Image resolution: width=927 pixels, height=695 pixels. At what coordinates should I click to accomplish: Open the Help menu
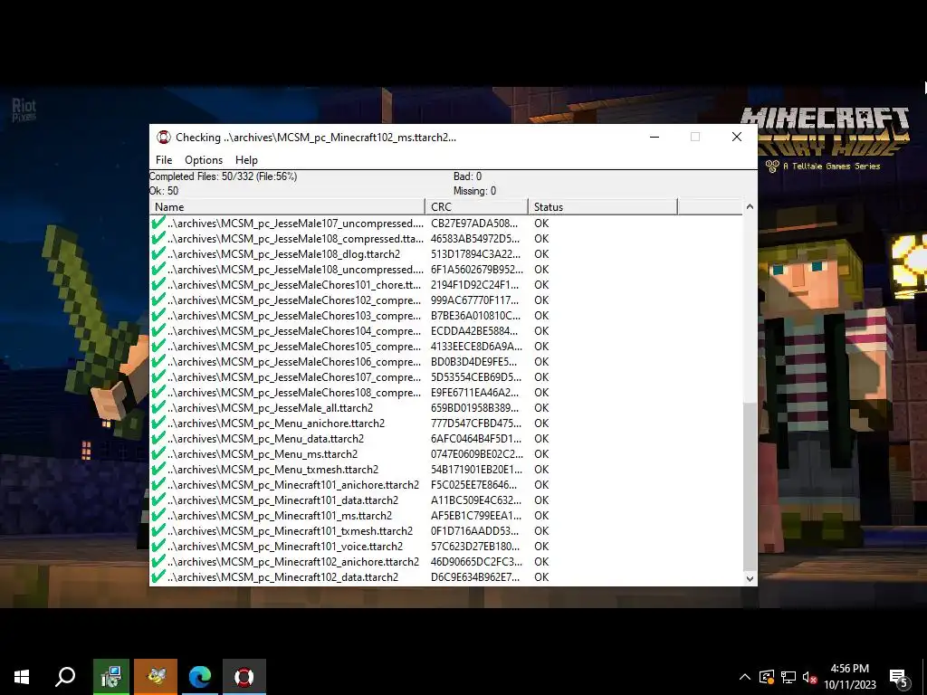(x=246, y=160)
